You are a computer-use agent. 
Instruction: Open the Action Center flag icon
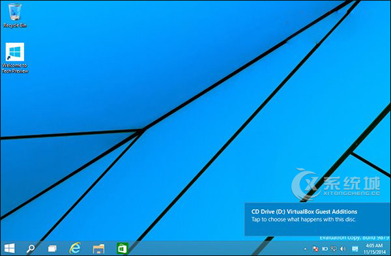(315, 249)
